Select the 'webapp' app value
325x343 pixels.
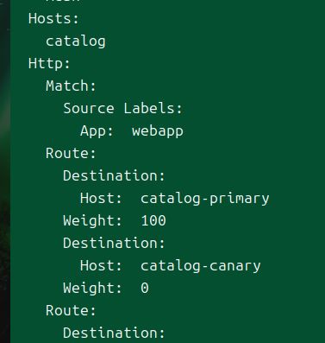click(158, 131)
